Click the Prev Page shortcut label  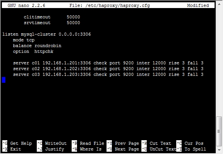[x=127, y=143]
